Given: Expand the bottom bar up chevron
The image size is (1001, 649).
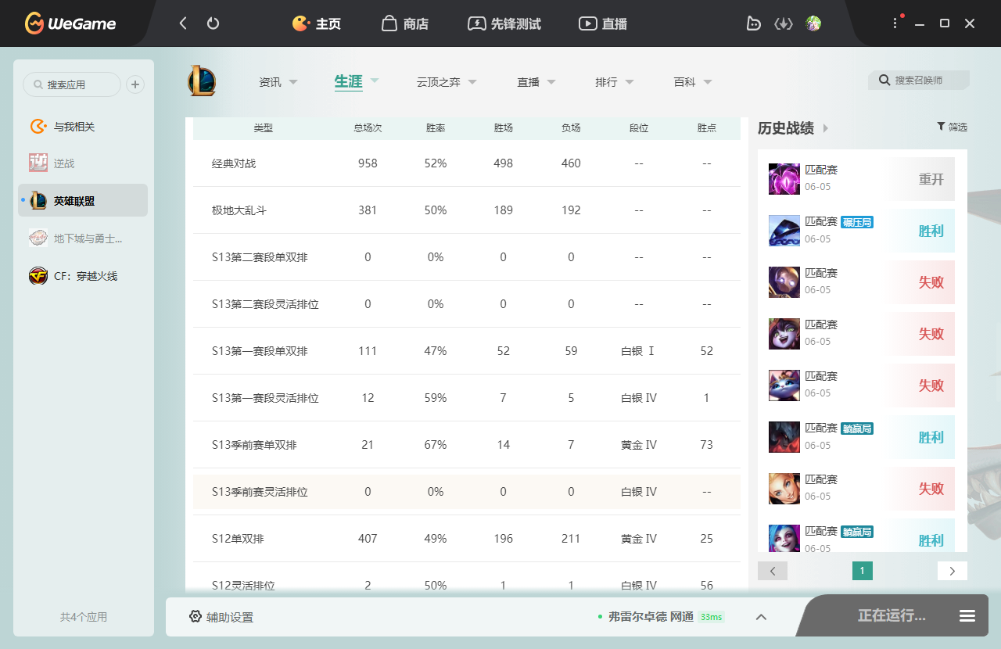Looking at the screenshot, I should 761,617.
